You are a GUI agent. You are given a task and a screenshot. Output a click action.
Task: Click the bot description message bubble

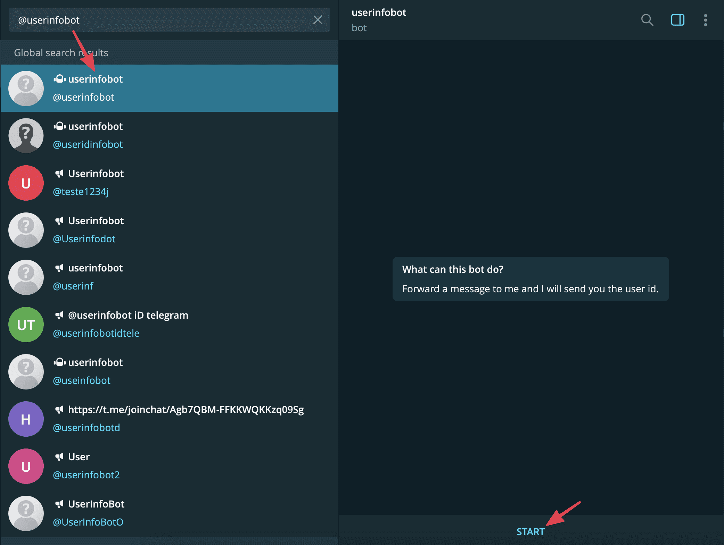[530, 279]
